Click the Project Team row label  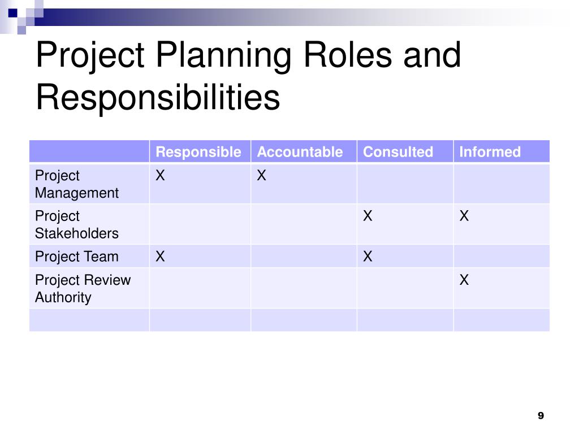(77, 257)
